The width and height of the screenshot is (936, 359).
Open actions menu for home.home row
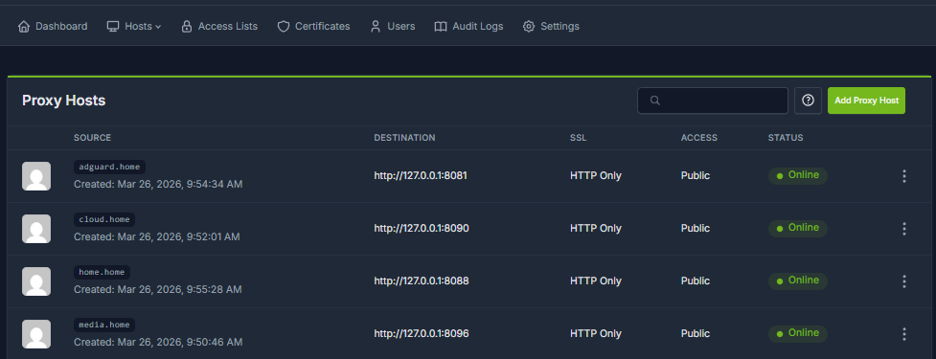pos(903,280)
